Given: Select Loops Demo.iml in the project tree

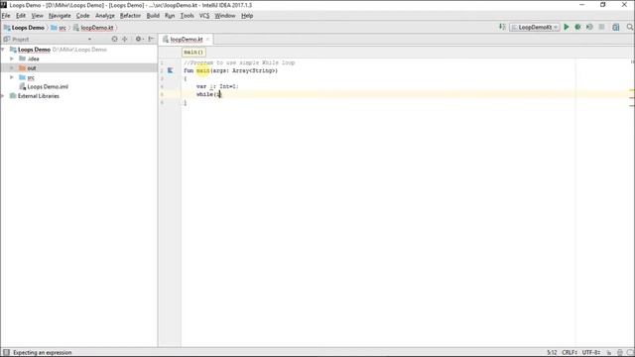Looking at the screenshot, I should tap(48, 86).
